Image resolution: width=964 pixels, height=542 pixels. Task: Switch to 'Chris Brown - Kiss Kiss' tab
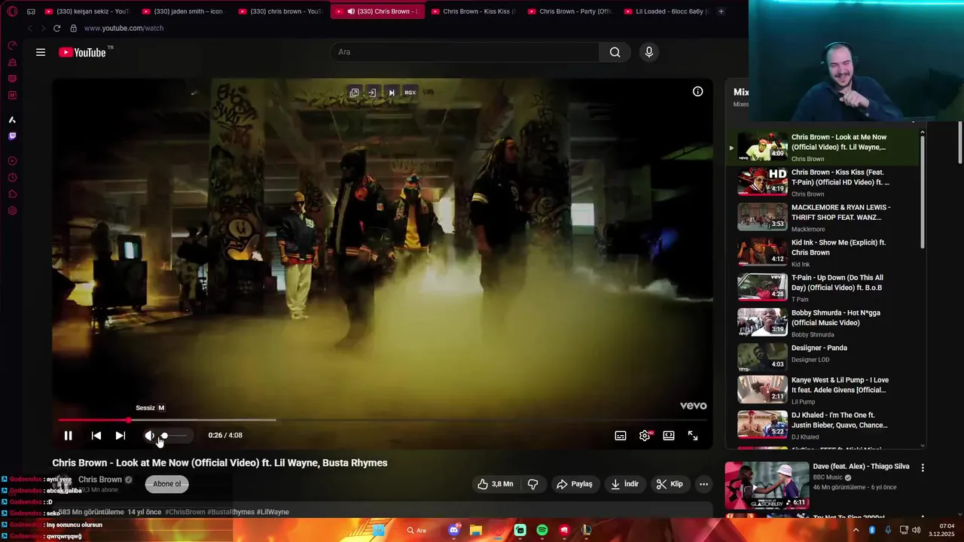[x=473, y=11]
